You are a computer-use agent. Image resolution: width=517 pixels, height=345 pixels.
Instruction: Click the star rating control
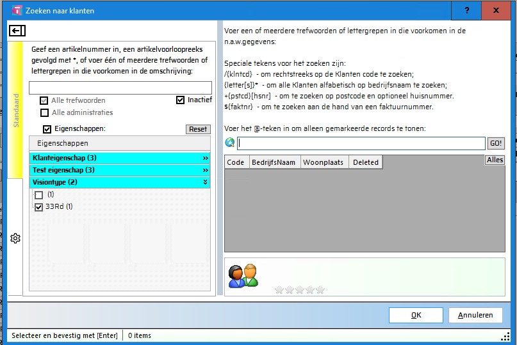pyautogui.click(x=299, y=289)
